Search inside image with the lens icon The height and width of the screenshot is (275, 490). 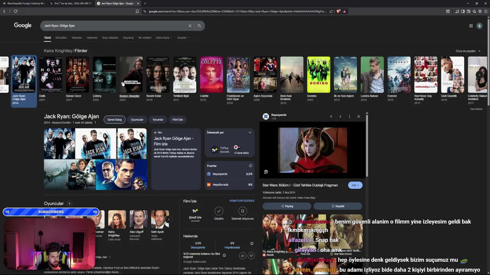click(266, 172)
